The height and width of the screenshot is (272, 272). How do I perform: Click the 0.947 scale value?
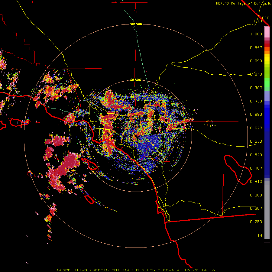tap(256, 47)
